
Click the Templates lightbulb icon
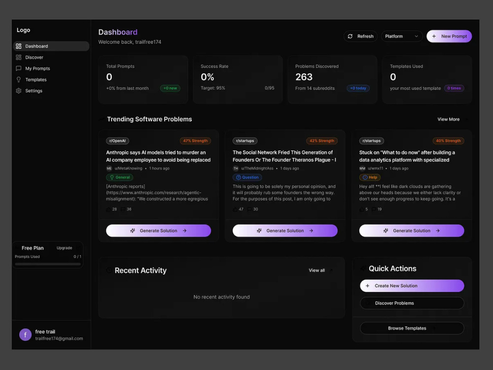coord(19,79)
